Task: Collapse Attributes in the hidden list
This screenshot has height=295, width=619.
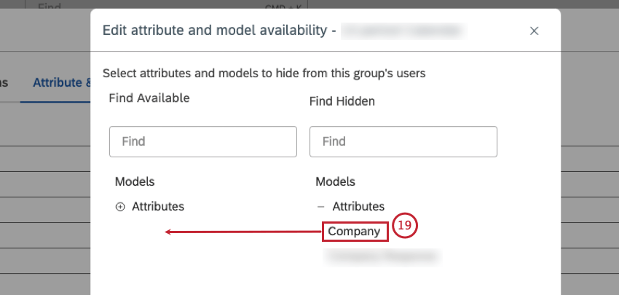Action: point(321,207)
